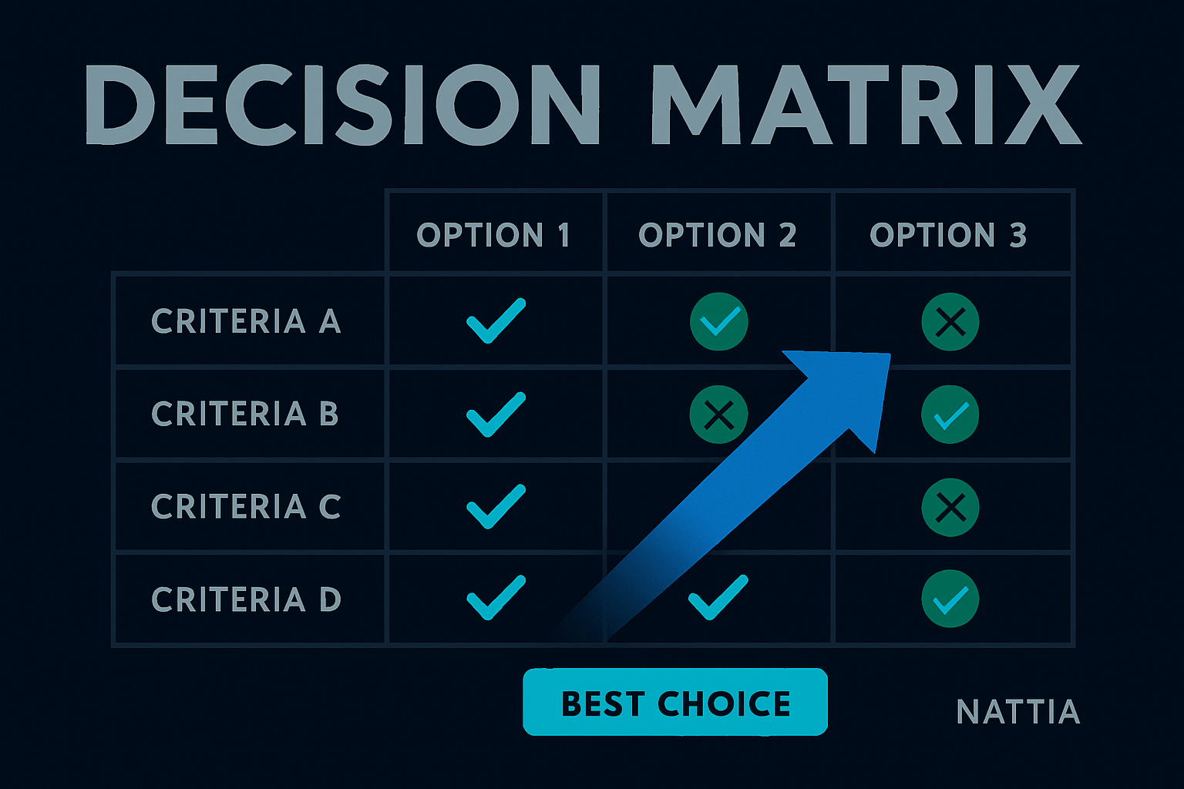Image resolution: width=1184 pixels, height=789 pixels.
Task: Select the Option 1 column header
Action: click(x=493, y=235)
